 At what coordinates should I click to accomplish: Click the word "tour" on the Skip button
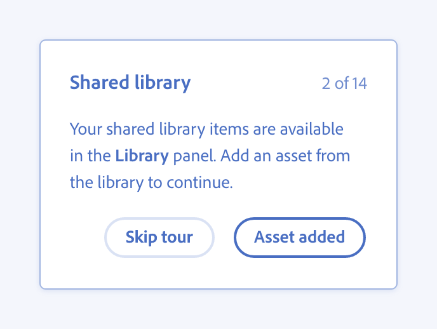coord(177,238)
